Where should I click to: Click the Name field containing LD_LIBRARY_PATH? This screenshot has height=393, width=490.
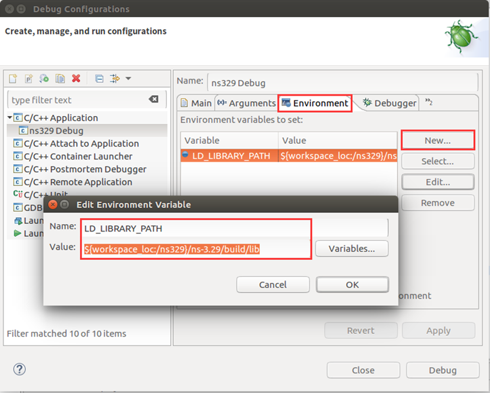[x=235, y=228]
